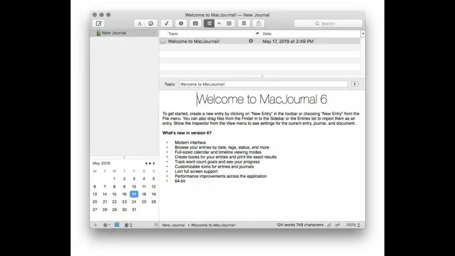The height and width of the screenshot is (256, 455).
Task: Go to next month in calendar
Action: pyautogui.click(x=154, y=163)
